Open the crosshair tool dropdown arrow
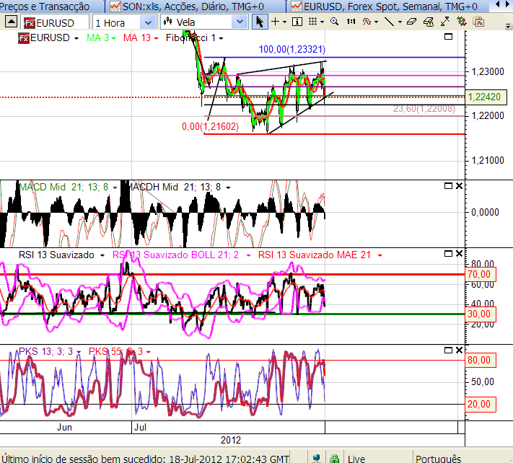The height and width of the screenshot is (463, 513). pyautogui.click(x=284, y=22)
